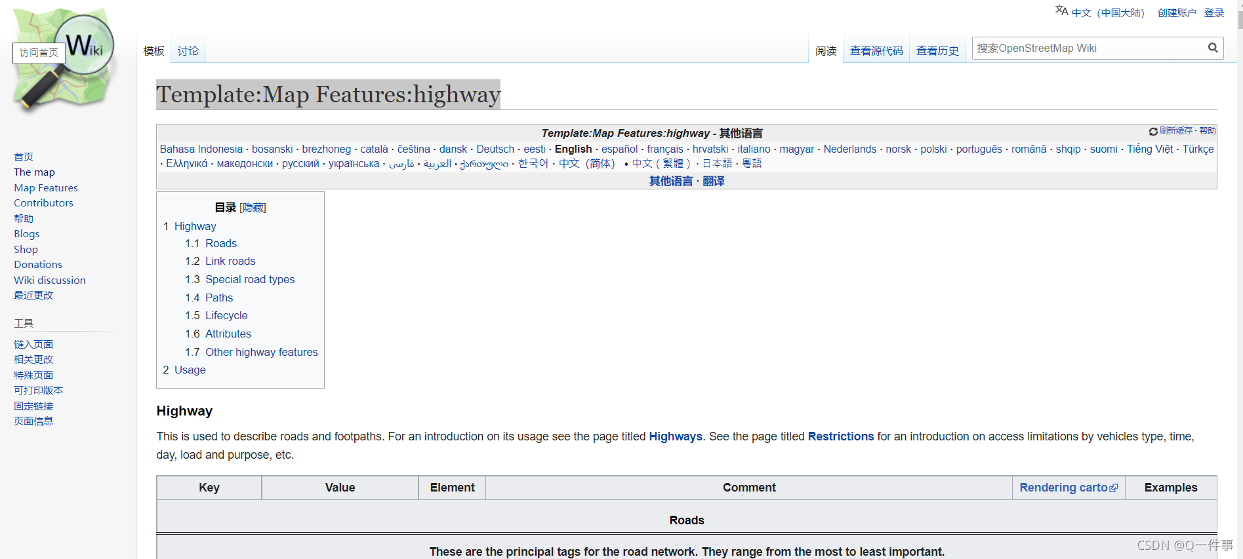Click the search magnifier icon
The height and width of the screenshot is (559, 1243).
click(x=1213, y=48)
